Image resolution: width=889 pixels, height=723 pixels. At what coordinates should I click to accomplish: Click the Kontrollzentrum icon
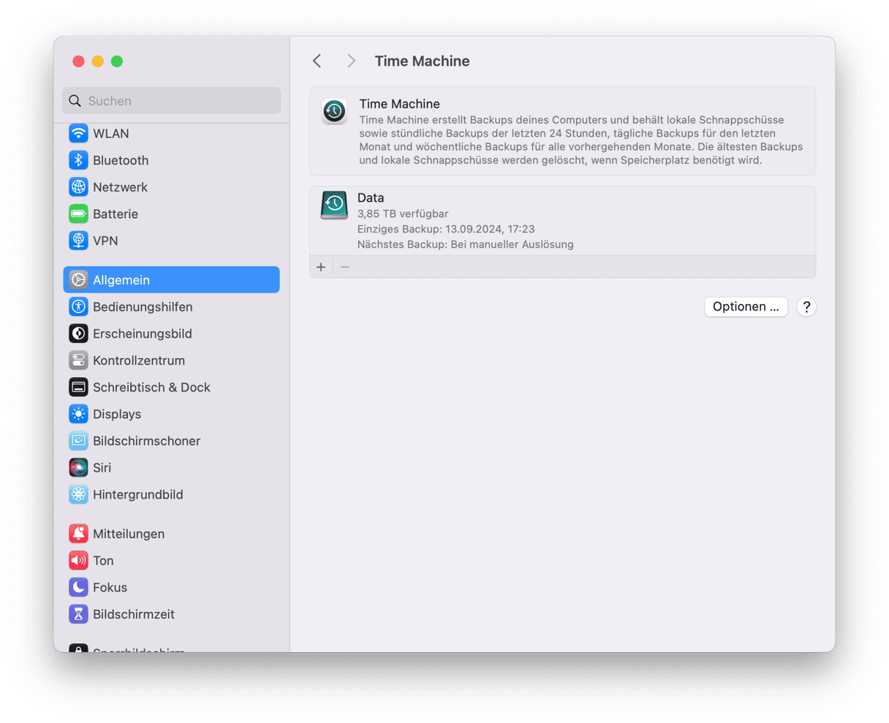(x=78, y=360)
